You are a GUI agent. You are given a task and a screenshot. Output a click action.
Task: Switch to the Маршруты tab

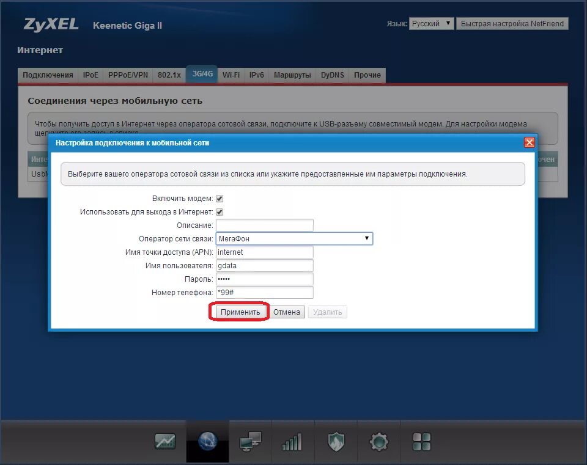pos(292,75)
